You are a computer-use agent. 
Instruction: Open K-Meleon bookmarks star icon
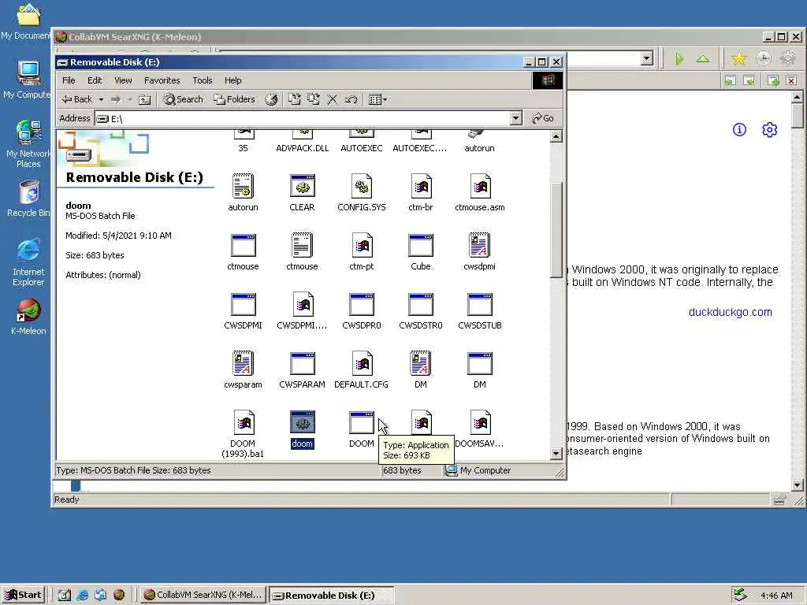point(738,58)
